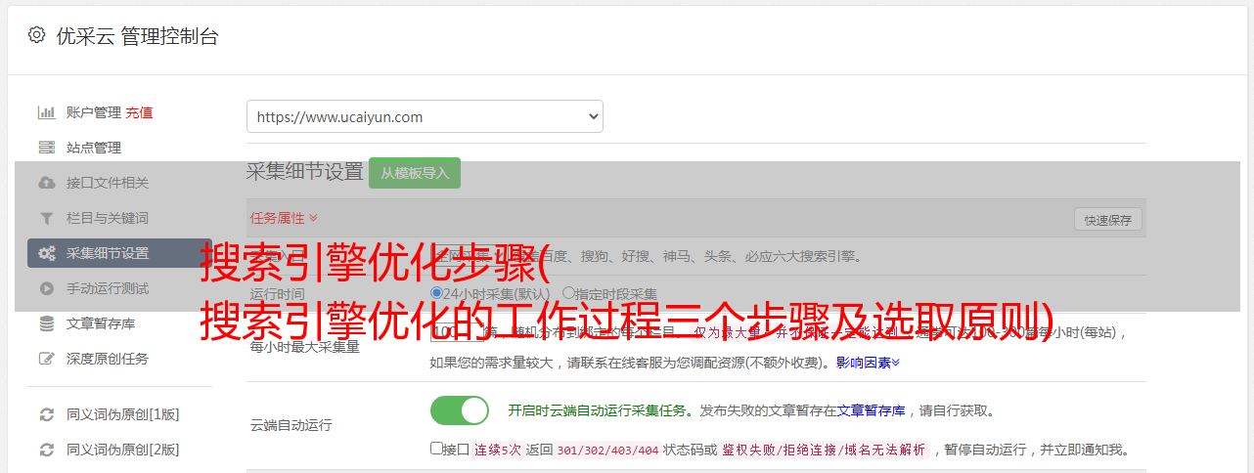Image resolution: width=1254 pixels, height=473 pixels.
Task: Click the 快速保存 button
Action: click(x=1107, y=220)
